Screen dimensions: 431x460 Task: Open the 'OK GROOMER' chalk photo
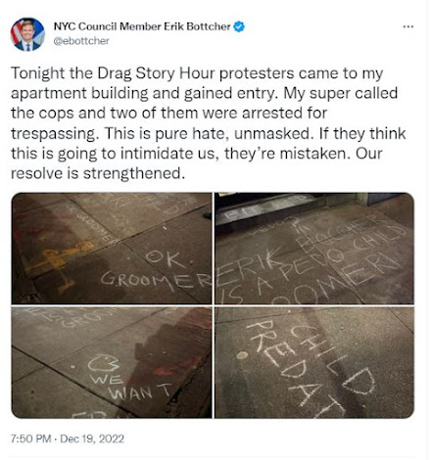(x=112, y=249)
